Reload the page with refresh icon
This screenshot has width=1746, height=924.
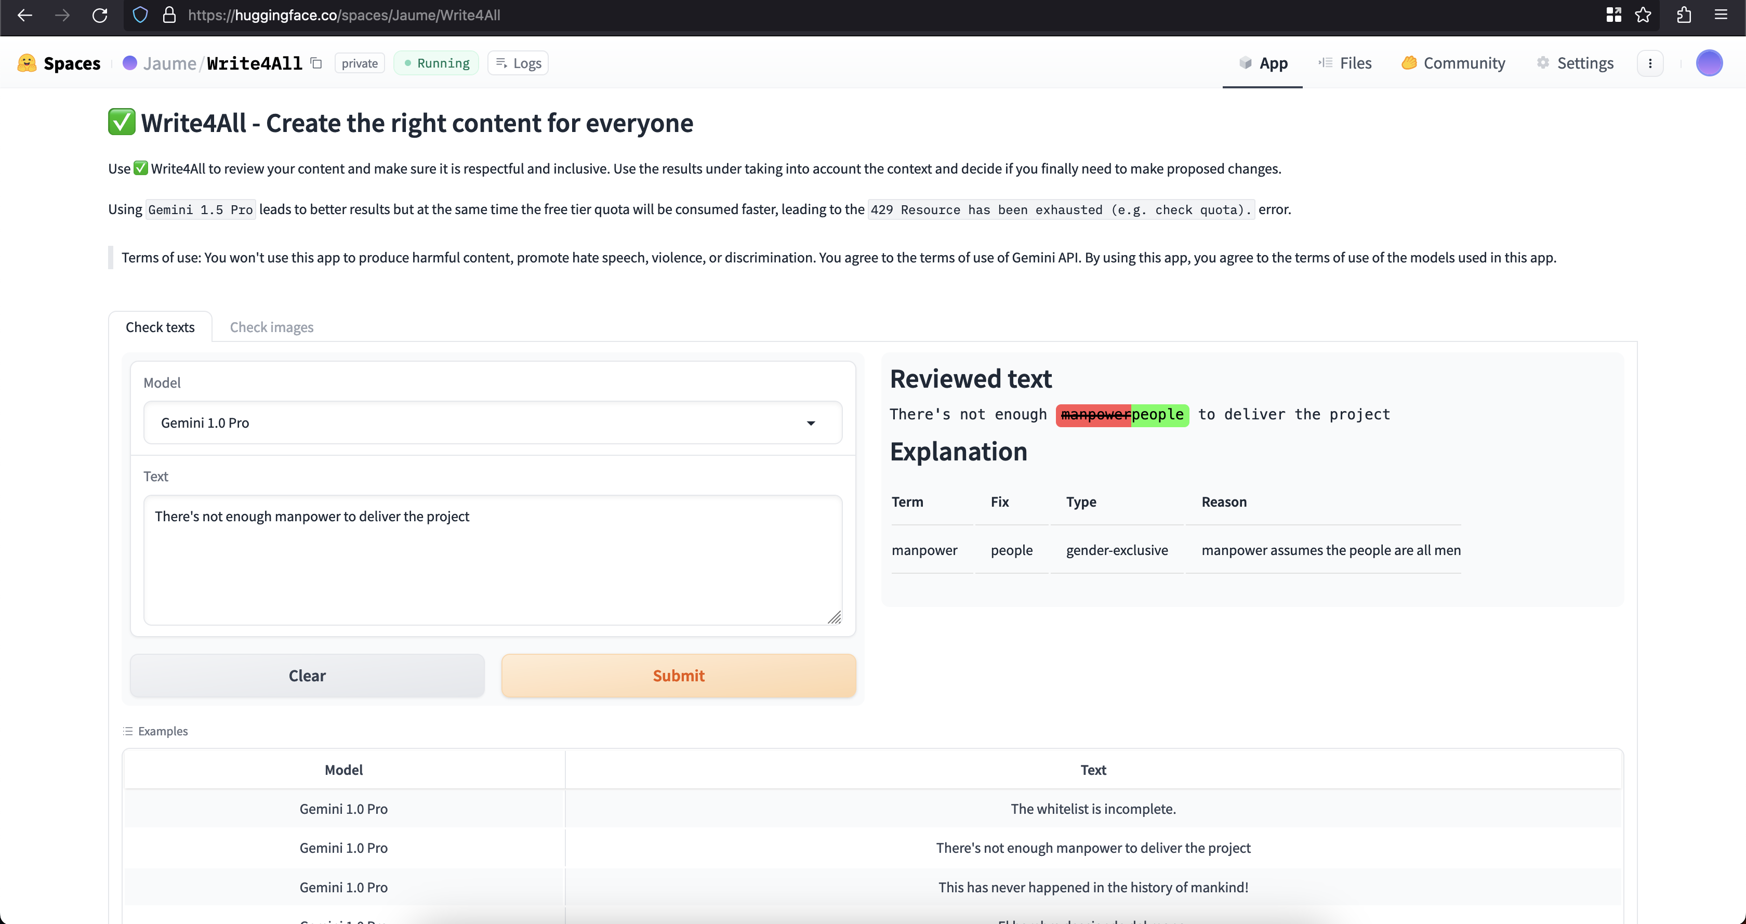click(100, 15)
